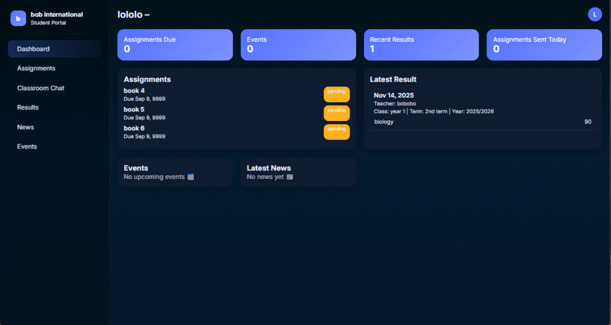Click the pending badge for book 5
This screenshot has width=611, height=325.
337,113
